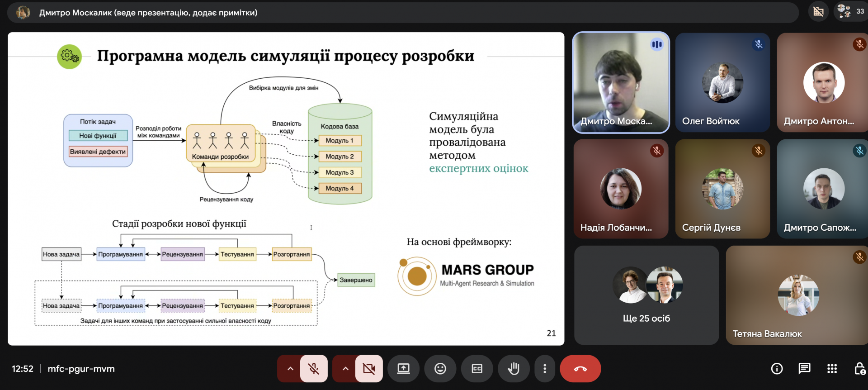868x390 pixels.
Task: Open the chat panel
Action: (x=804, y=369)
